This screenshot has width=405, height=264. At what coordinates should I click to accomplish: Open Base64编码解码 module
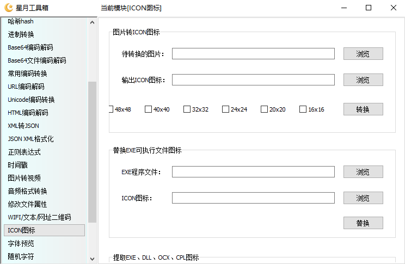point(30,47)
